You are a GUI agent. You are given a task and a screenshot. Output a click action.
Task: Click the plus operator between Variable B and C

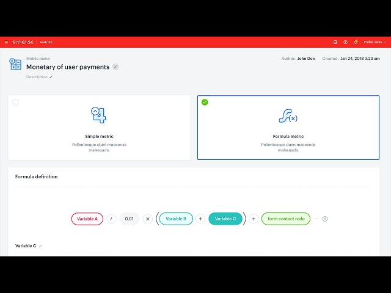200,219
